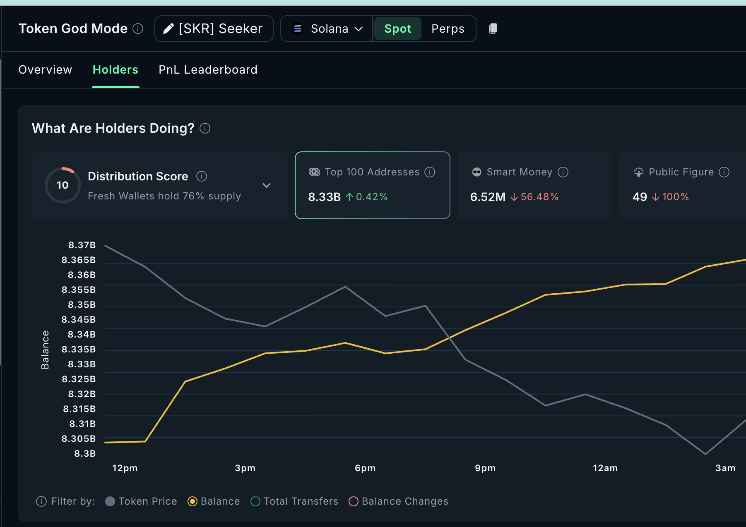Open info tooltip for What Are Holders Doing

pyautogui.click(x=205, y=129)
